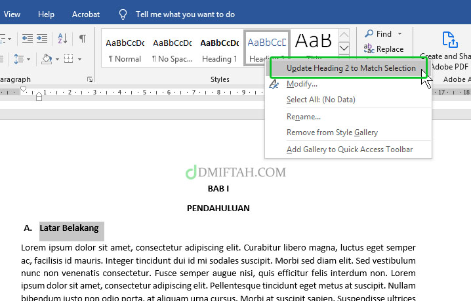Apply the No Spacing style
Viewport: 471px width, 301px height.
[173, 50]
